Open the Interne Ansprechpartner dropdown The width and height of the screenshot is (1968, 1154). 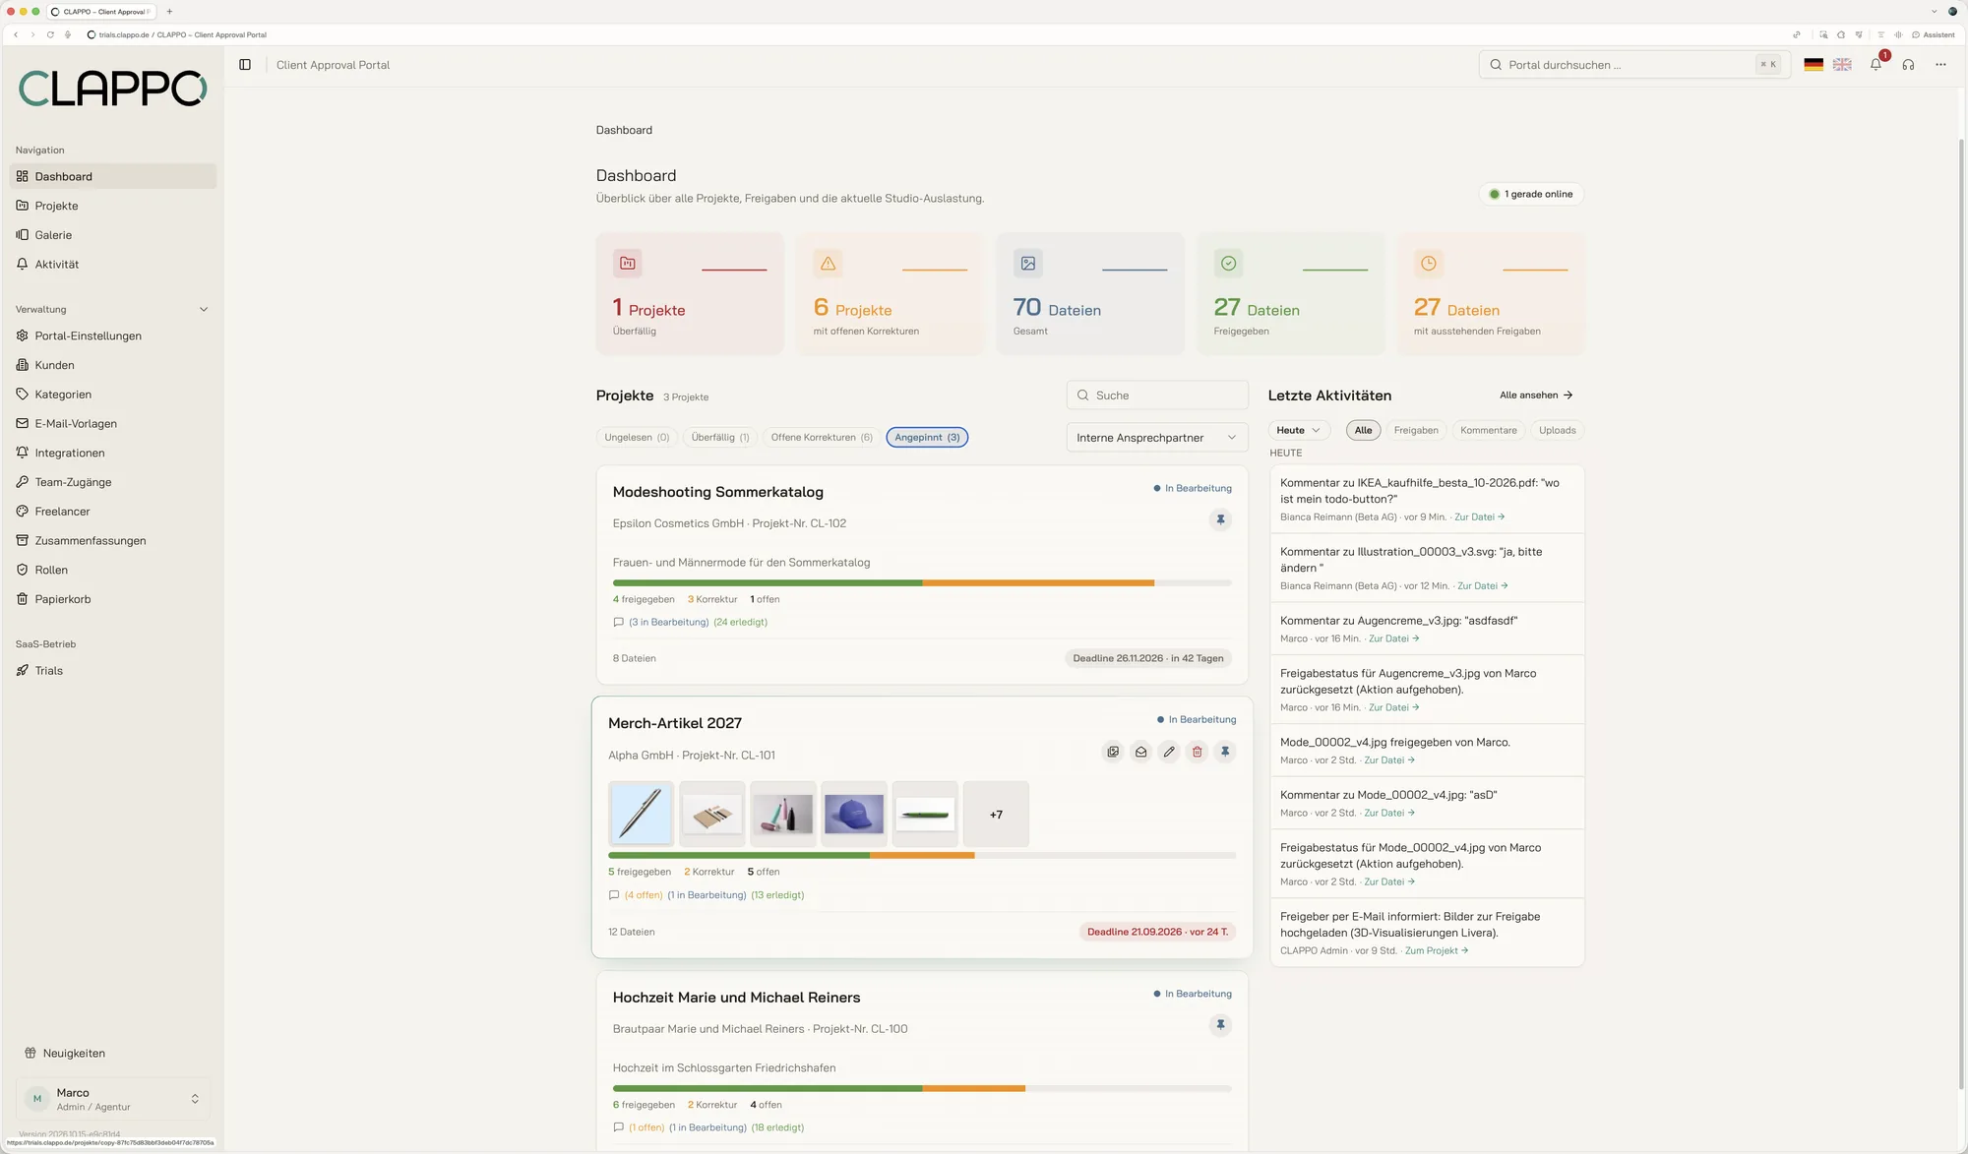(1157, 438)
